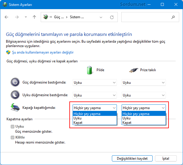Image resolution: width=183 pixels, height=165 pixels.
Task: Click the Sistem Ayarları title bar icon
Action: coord(5,5)
